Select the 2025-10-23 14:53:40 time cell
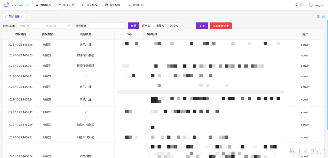 (20, 45)
